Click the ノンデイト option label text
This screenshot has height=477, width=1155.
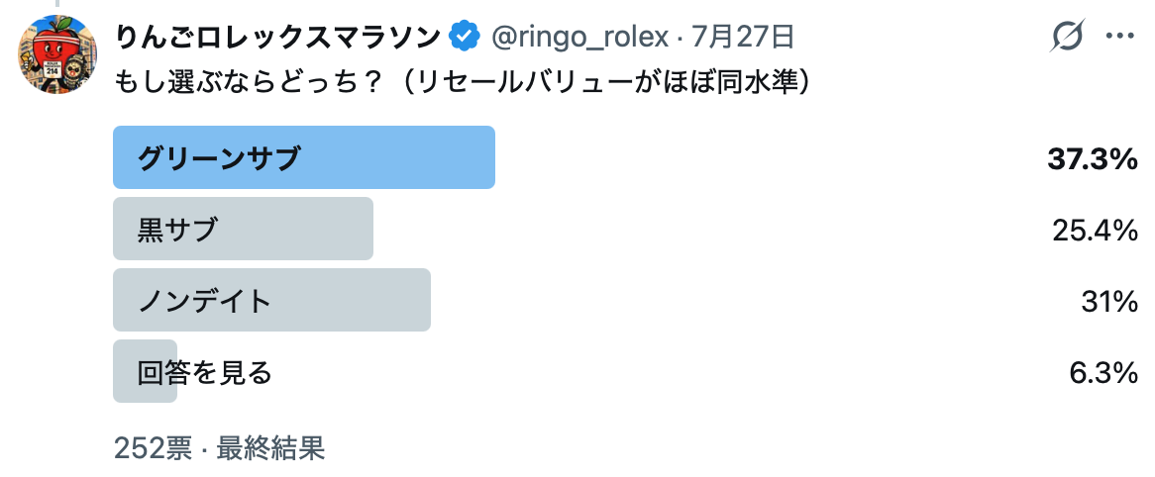coord(205,301)
